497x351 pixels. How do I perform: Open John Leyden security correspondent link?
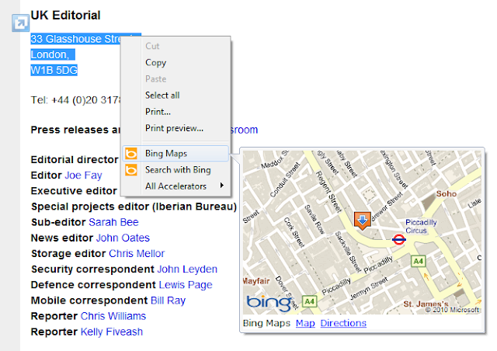187,269
